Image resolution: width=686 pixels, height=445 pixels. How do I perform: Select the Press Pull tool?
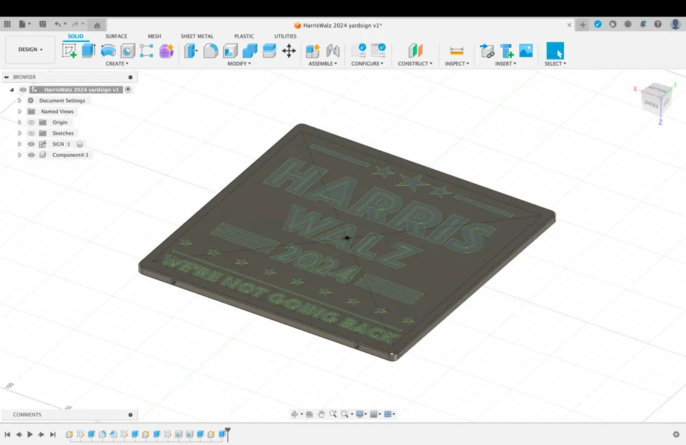coord(191,51)
